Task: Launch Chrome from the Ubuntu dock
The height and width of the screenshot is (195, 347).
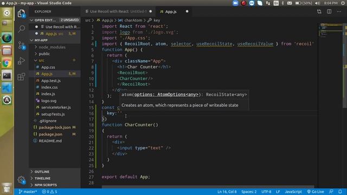Action: [x=7, y=63]
